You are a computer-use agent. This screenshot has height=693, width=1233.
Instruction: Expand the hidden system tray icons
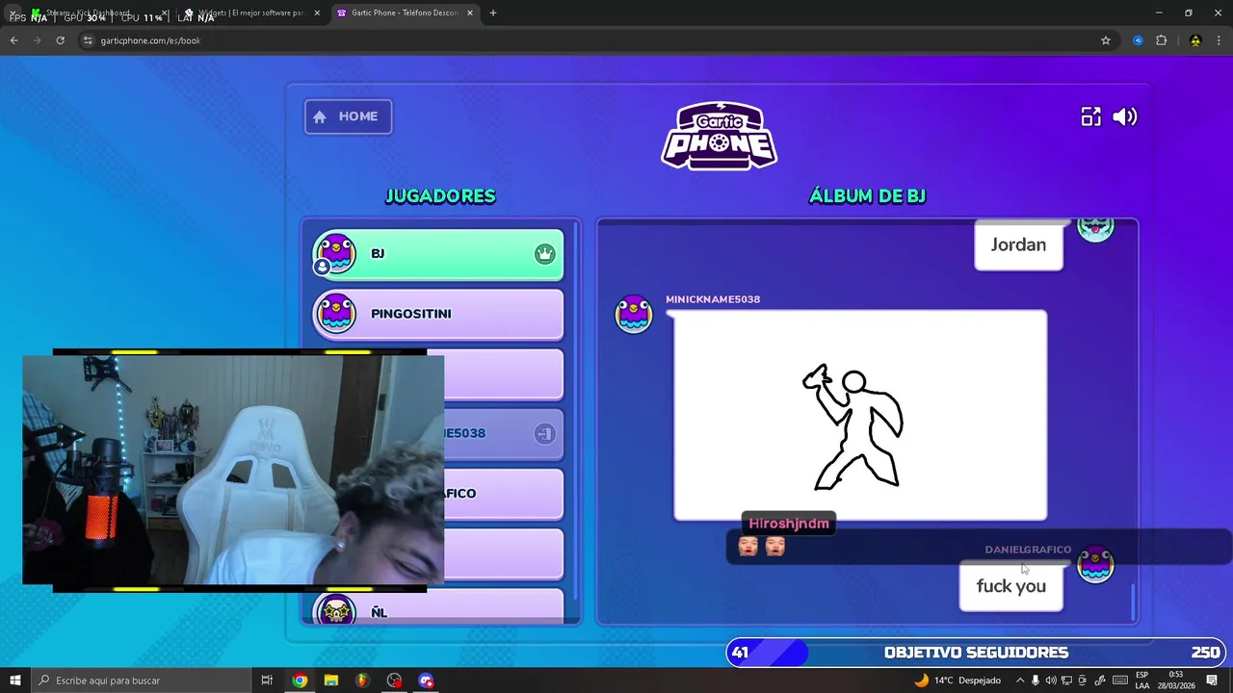pyautogui.click(x=1020, y=680)
